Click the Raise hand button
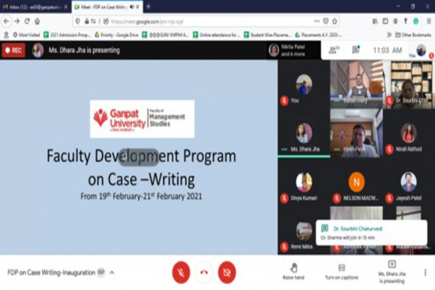Viewport: 435px width, 290px height. (293, 272)
